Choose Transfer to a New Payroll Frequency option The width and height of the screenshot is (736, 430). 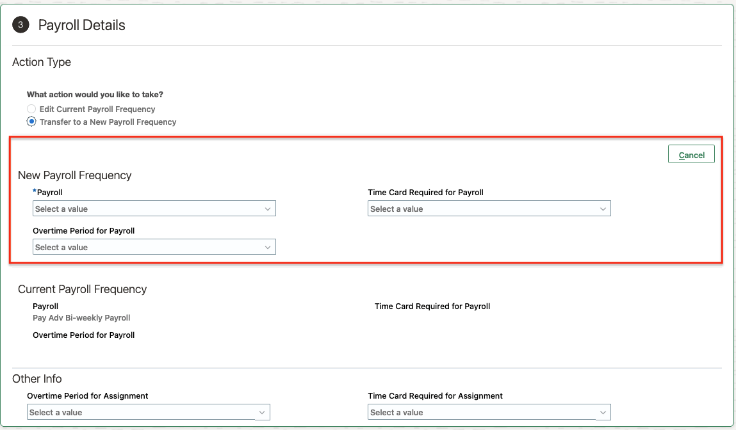coord(31,122)
